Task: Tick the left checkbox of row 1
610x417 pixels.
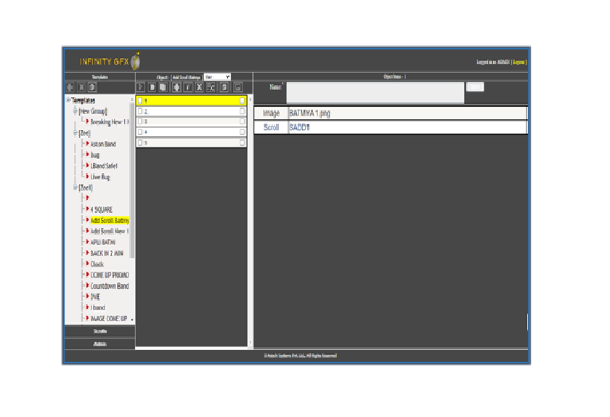Action: [x=140, y=101]
